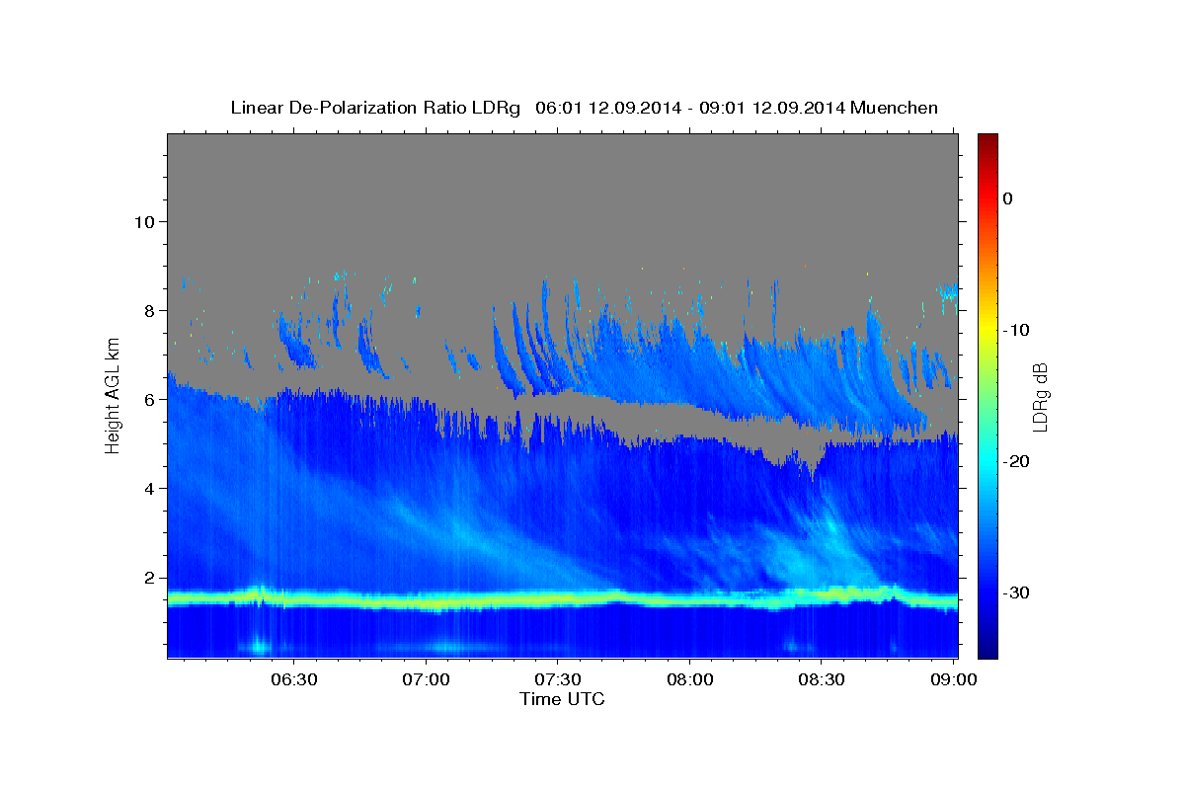Click the 'Height AGL km' axis label
The width and height of the screenshot is (1185, 790).
(114, 395)
